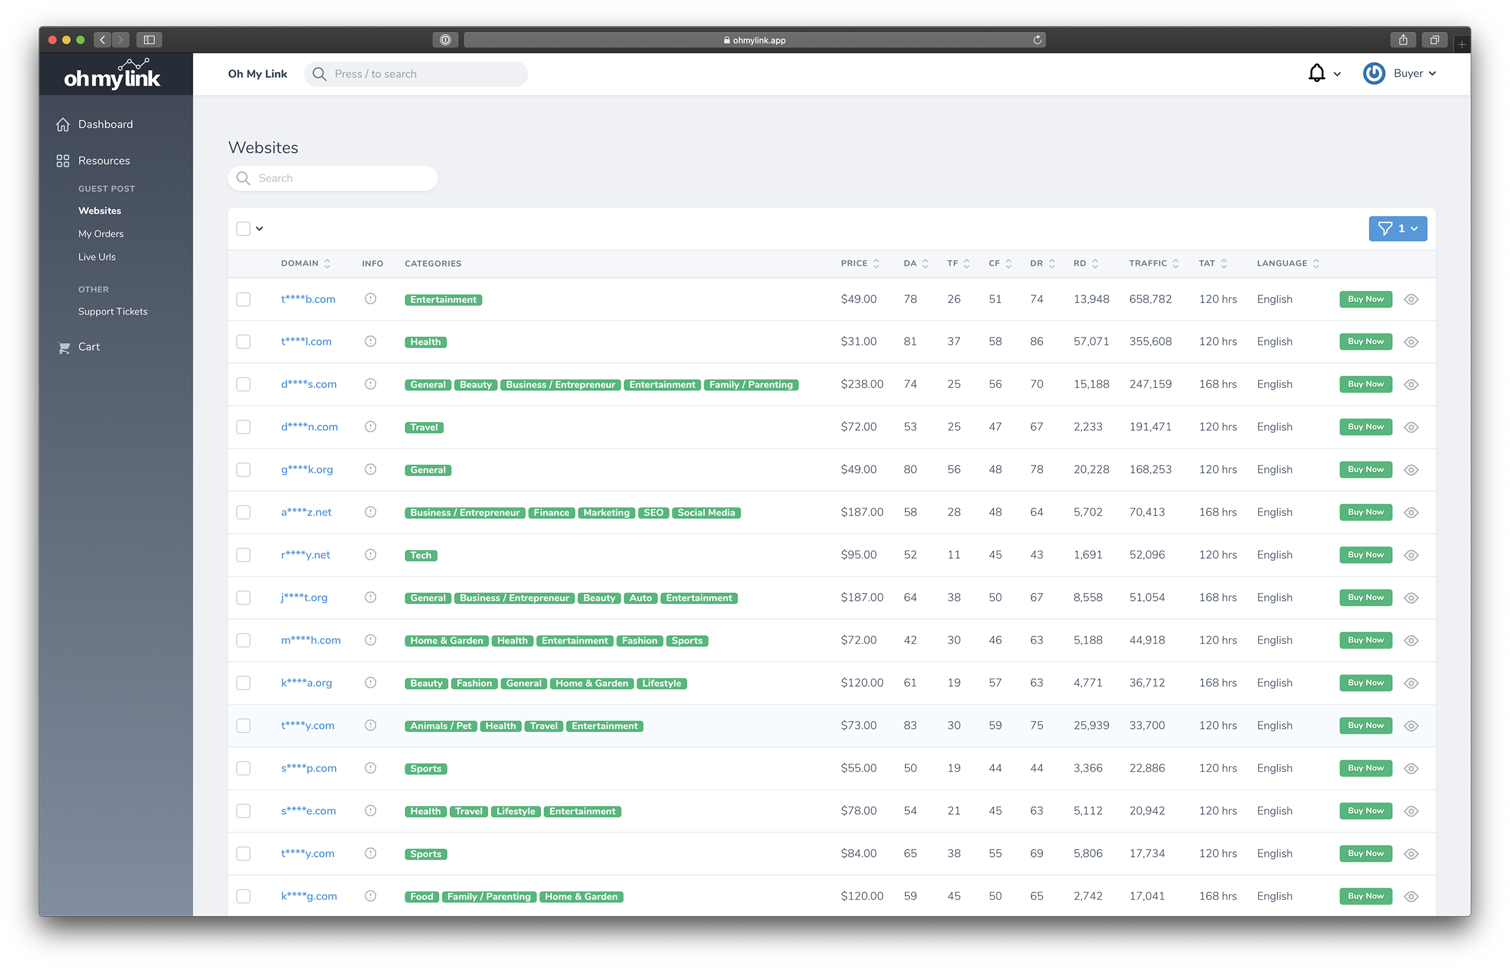Image resolution: width=1510 pixels, height=968 pixels.
Task: Check the box for t****l.com row
Action: click(243, 342)
